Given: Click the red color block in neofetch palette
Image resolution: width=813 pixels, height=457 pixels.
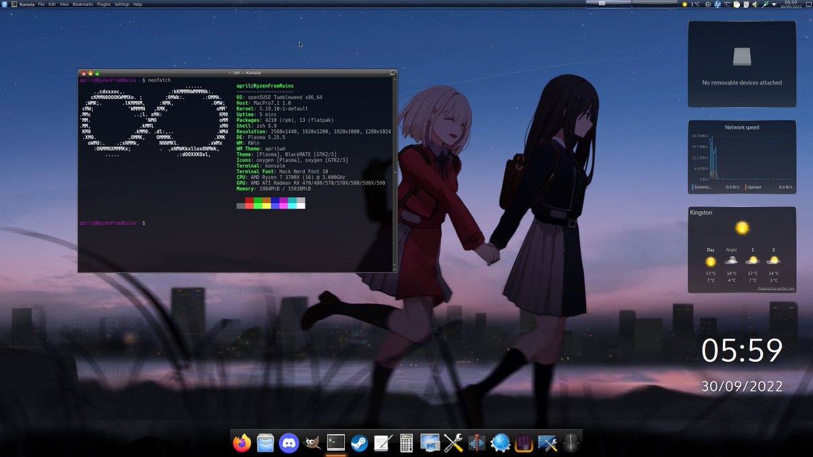Looking at the screenshot, I should [x=249, y=203].
